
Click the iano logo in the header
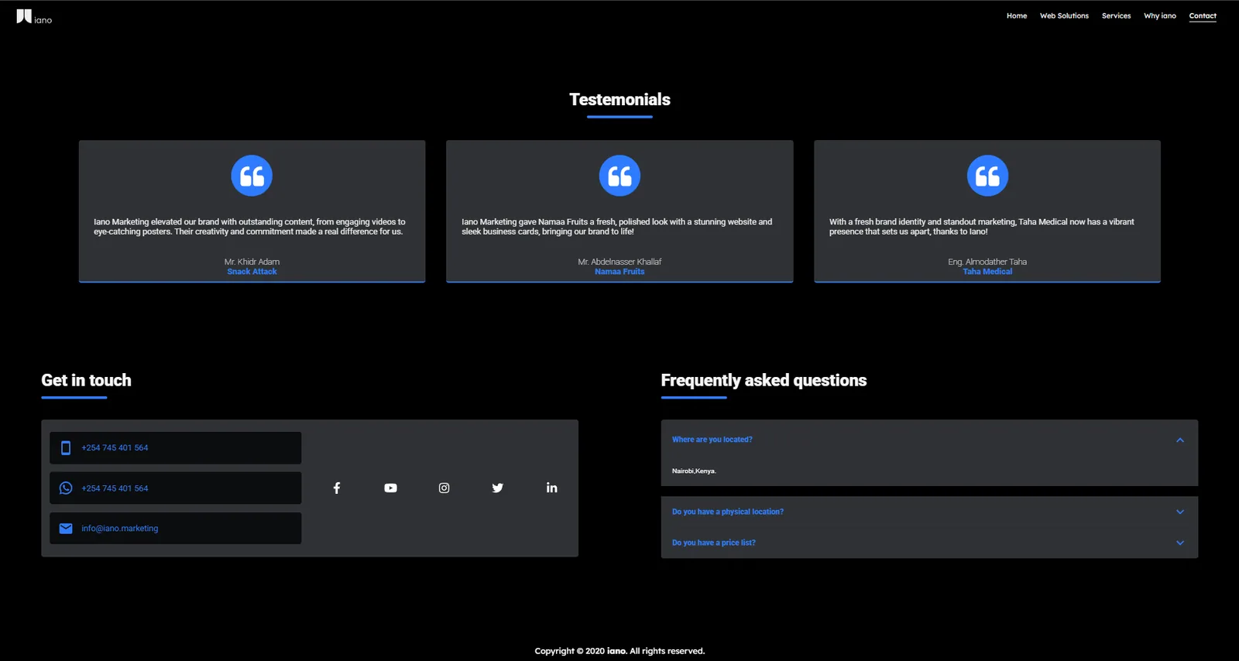click(x=34, y=16)
